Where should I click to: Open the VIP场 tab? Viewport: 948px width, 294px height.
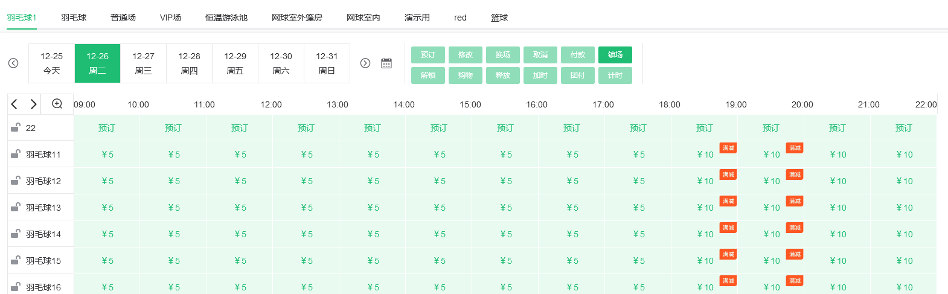[x=170, y=18]
